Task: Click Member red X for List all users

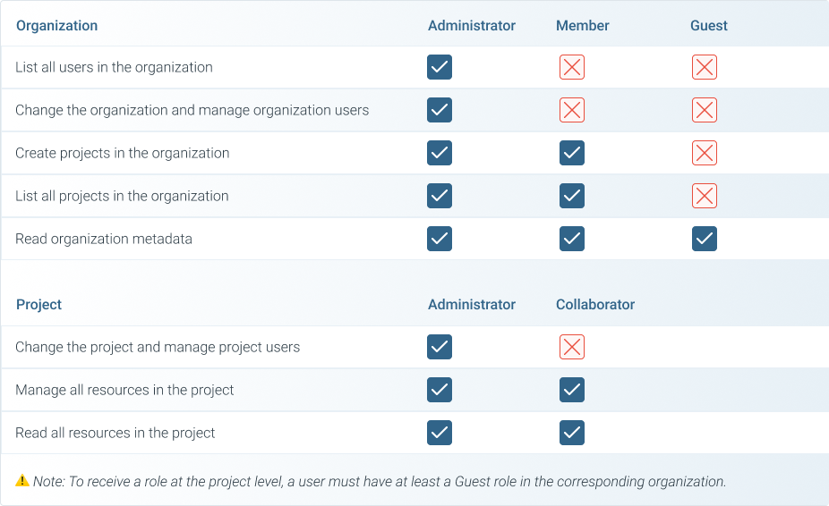Action: pyautogui.click(x=572, y=67)
